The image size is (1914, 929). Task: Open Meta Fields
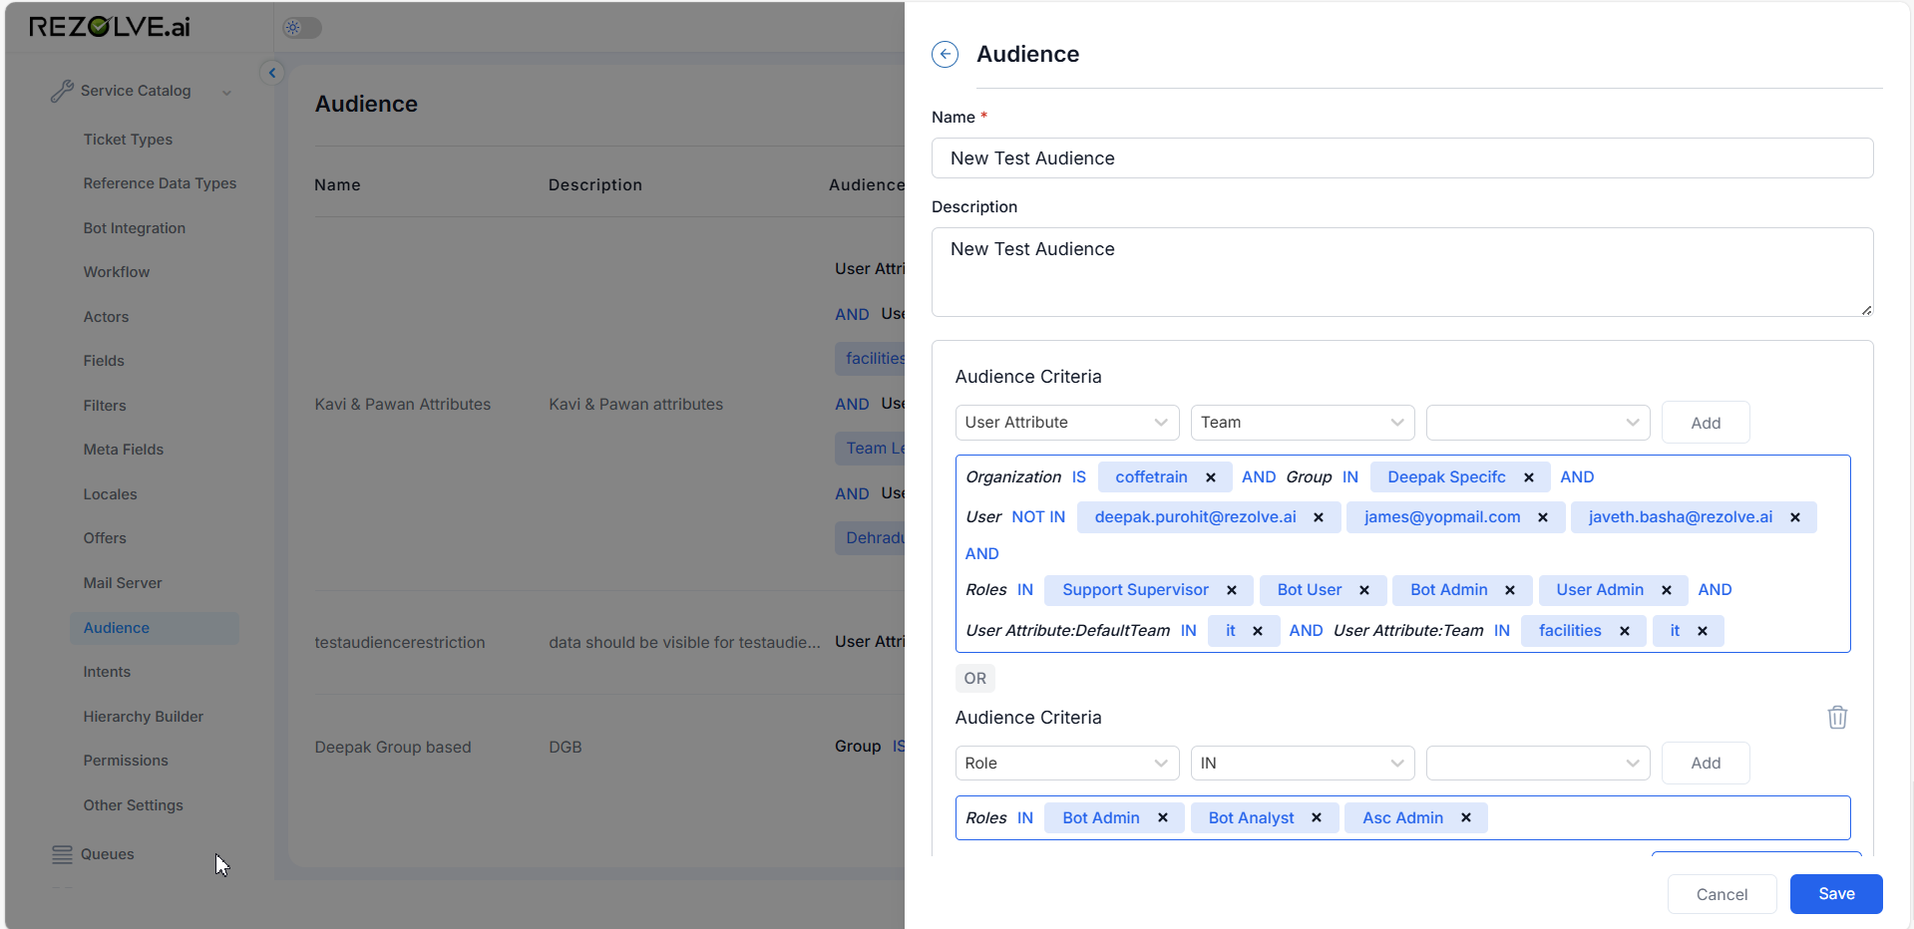click(124, 450)
